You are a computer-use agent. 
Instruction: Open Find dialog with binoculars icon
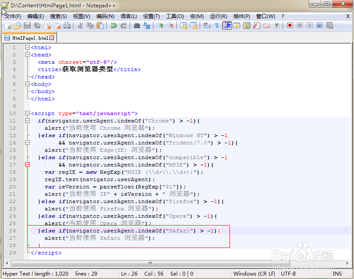[x=137, y=26]
